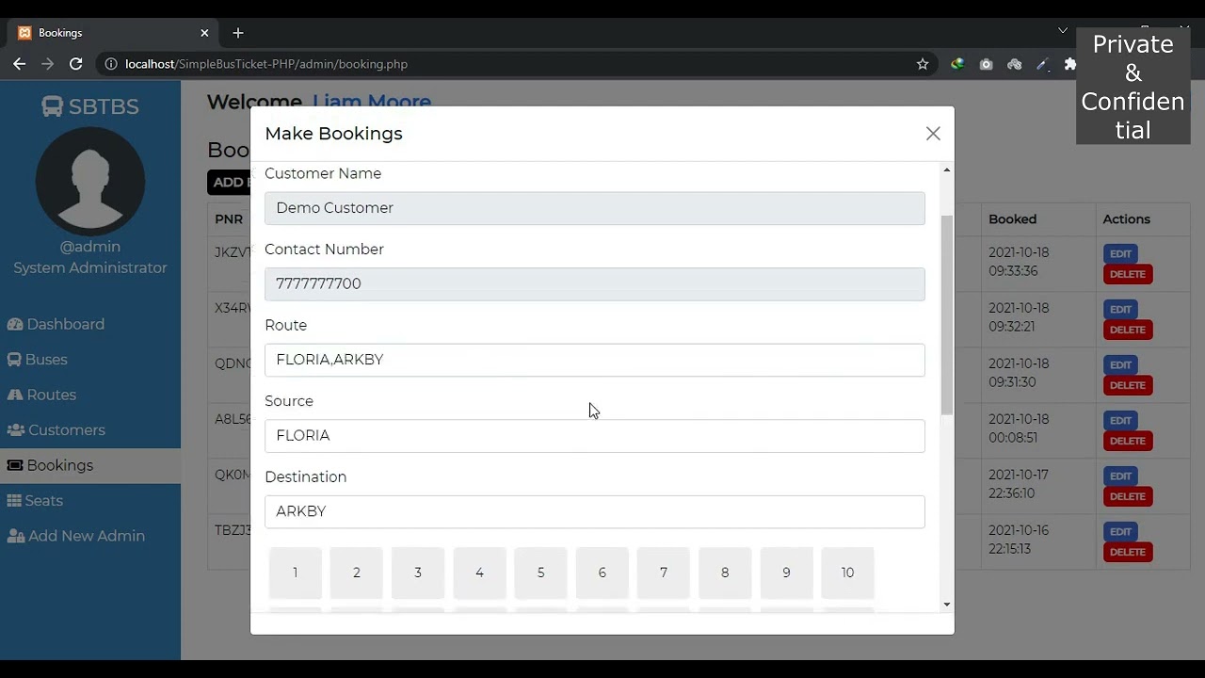Go back in browser
The image size is (1205, 678).
(19, 64)
